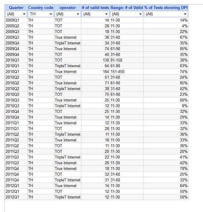Open the # of valid tests filter

(x=95, y=14)
